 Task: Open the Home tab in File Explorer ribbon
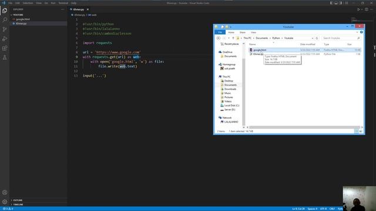[x=231, y=32]
